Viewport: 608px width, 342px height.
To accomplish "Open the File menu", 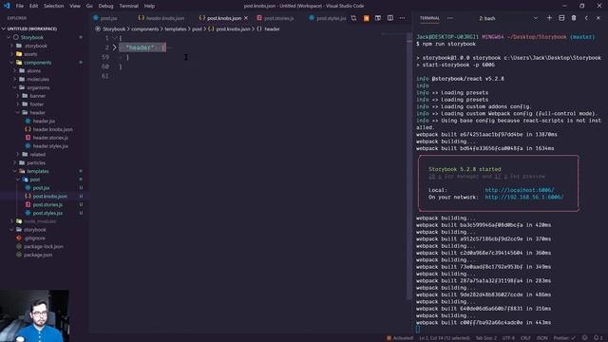I will [x=19, y=6].
